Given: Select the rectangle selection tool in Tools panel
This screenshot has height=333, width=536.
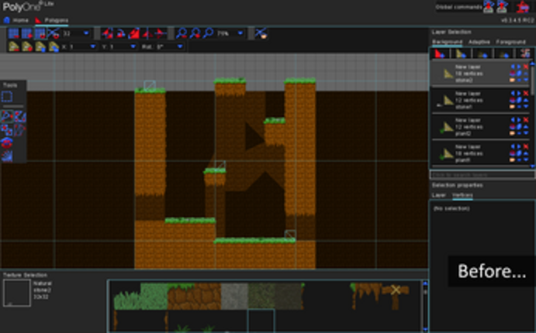Looking at the screenshot, I should 7,97.
